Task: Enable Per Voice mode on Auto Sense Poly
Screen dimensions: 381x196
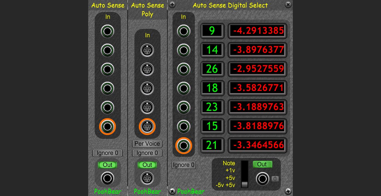Action: coord(147,144)
